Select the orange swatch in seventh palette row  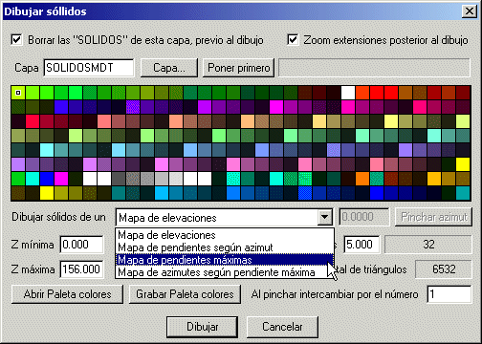pyautogui.click(x=362, y=179)
